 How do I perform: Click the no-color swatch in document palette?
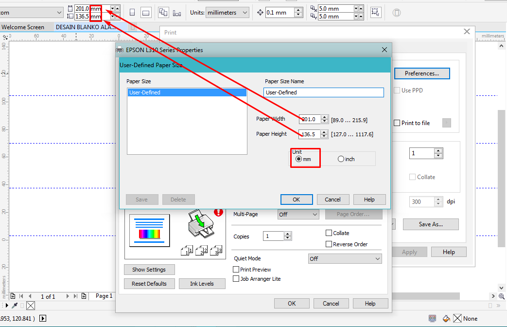tap(31, 305)
